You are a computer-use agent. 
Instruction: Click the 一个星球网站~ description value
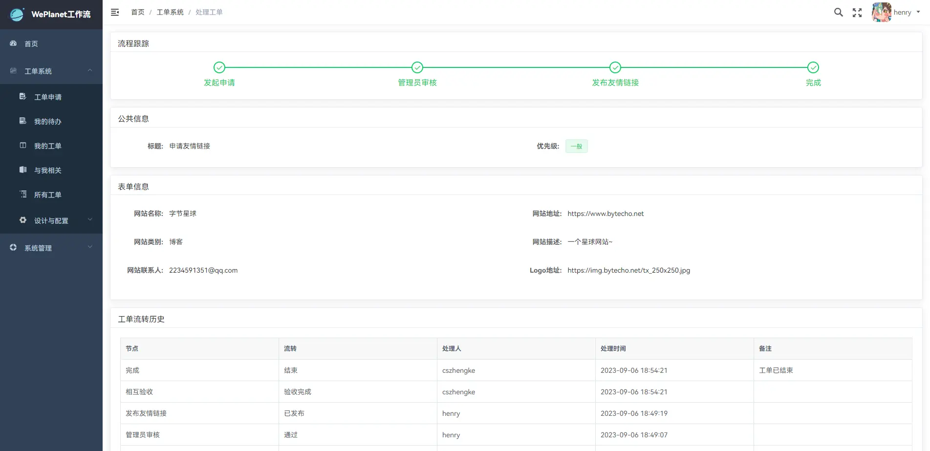point(590,242)
